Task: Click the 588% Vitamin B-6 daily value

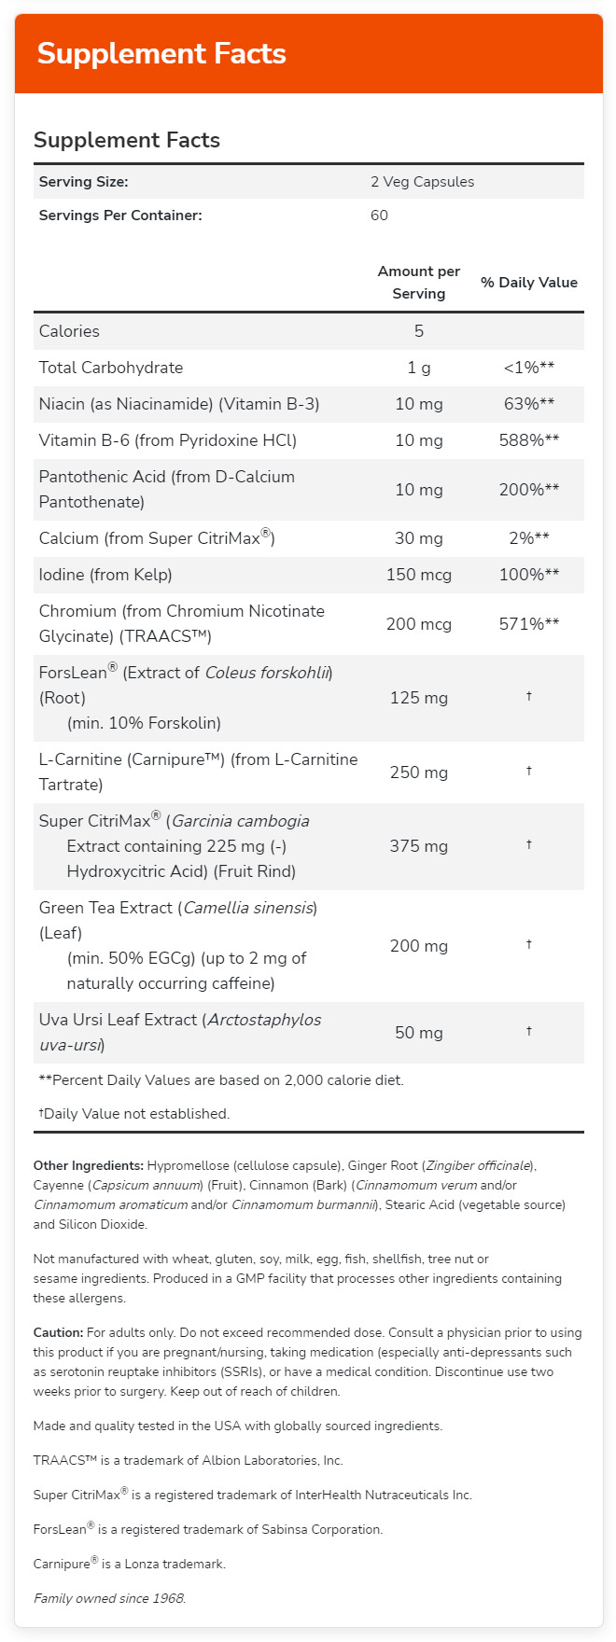Action: point(529,440)
